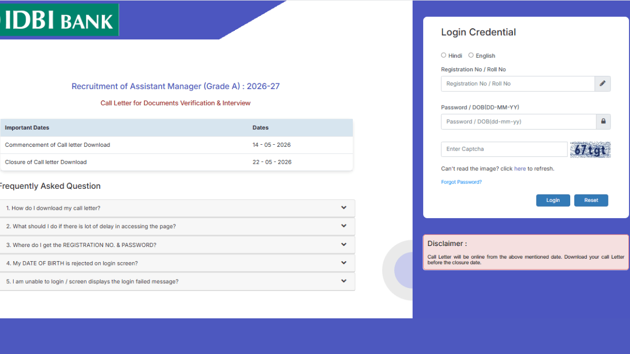Click the pencil icon beside Registration No field

603,84
